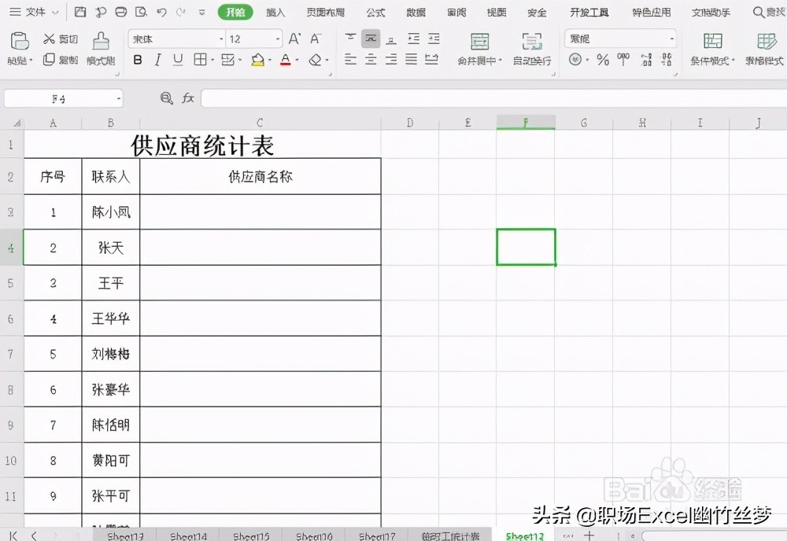Switch to the Sheet14 worksheet tab
The height and width of the screenshot is (541, 787).
pyautogui.click(x=187, y=535)
